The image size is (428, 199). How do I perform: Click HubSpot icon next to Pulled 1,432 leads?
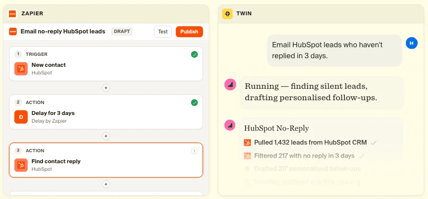click(x=247, y=143)
